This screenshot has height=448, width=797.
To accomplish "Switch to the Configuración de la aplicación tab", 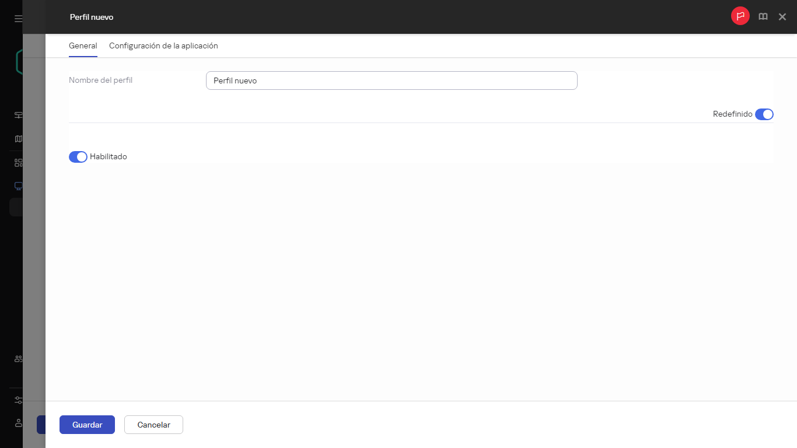I will pos(163,45).
